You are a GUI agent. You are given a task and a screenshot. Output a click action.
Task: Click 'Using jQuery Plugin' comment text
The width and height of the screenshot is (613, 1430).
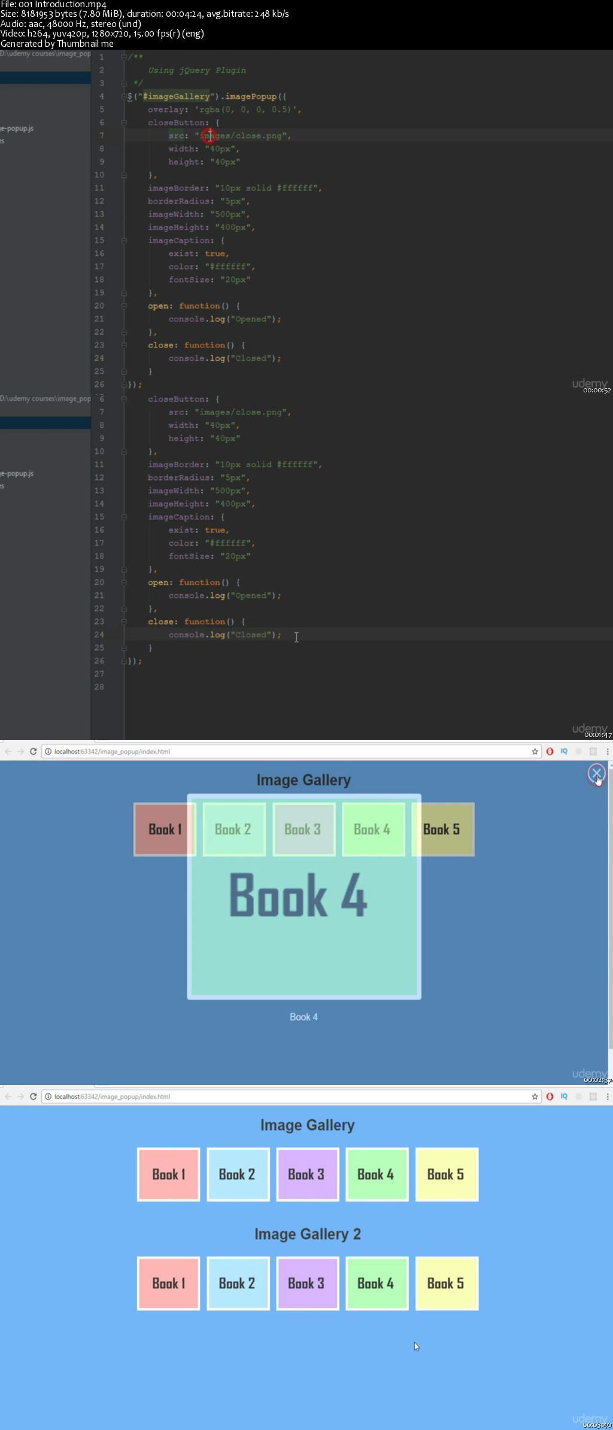tap(197, 70)
